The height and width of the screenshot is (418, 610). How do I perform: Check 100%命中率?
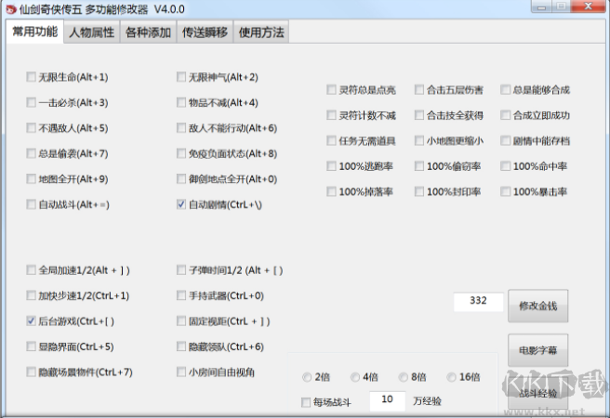pos(505,166)
